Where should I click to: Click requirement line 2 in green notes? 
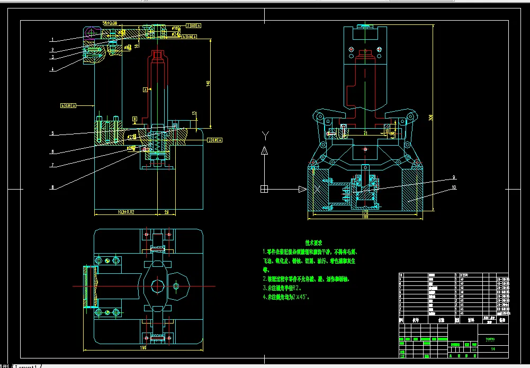pyautogui.click(x=306, y=279)
